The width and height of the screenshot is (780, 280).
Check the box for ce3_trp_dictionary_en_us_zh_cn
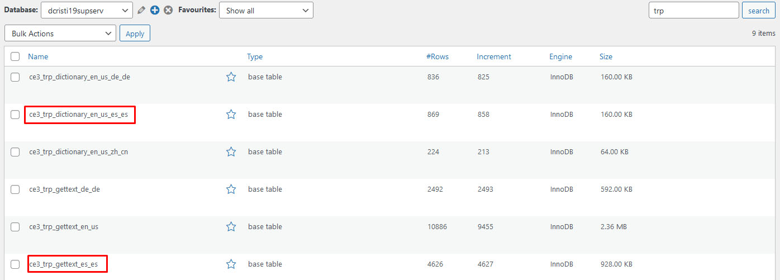coord(15,152)
